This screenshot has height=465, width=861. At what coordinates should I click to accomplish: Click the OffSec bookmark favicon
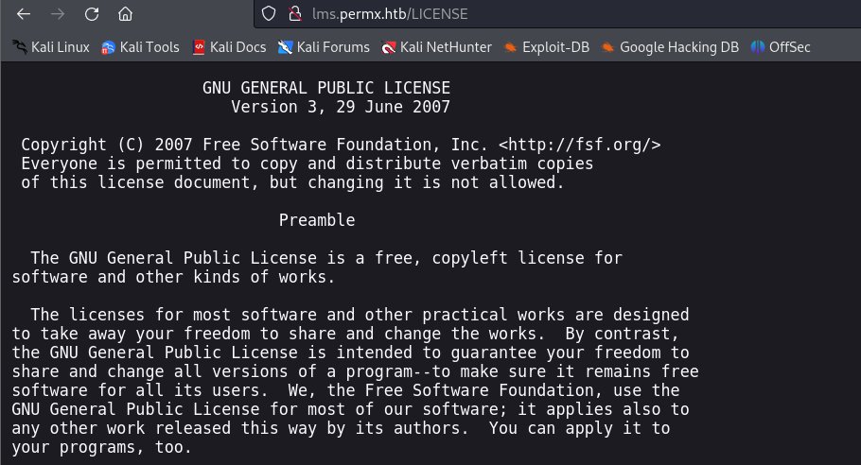(758, 47)
